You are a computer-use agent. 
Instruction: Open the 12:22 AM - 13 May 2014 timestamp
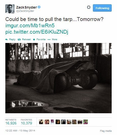pyautogui.click(x=20, y=131)
